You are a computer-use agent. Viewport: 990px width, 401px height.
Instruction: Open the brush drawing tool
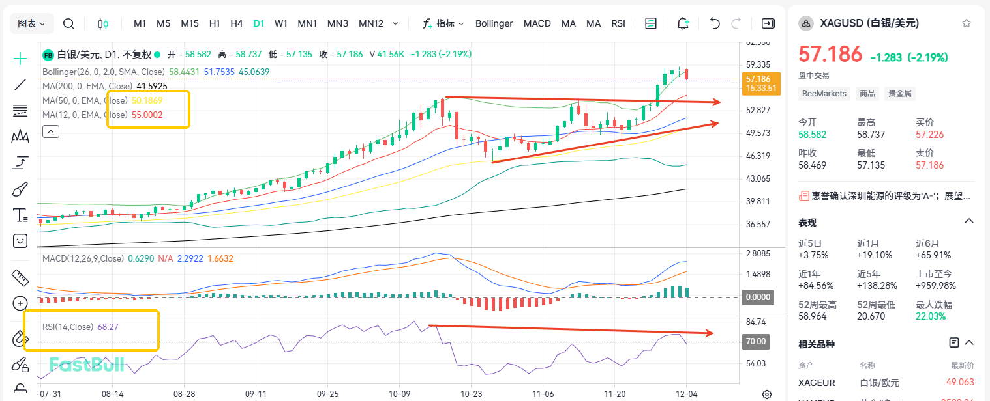[x=20, y=189]
